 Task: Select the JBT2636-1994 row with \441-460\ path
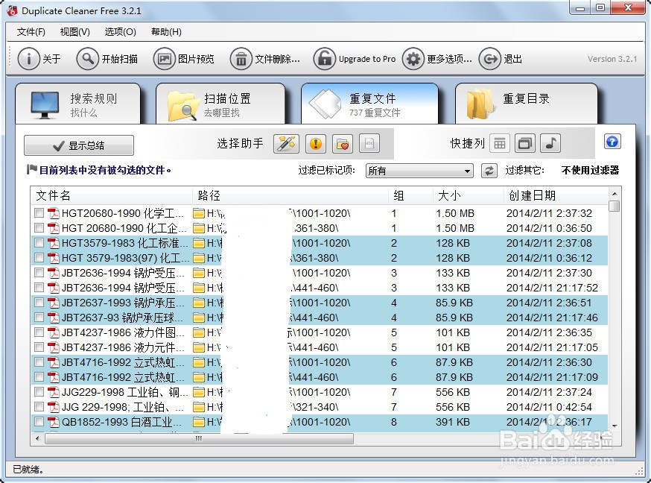(320, 288)
